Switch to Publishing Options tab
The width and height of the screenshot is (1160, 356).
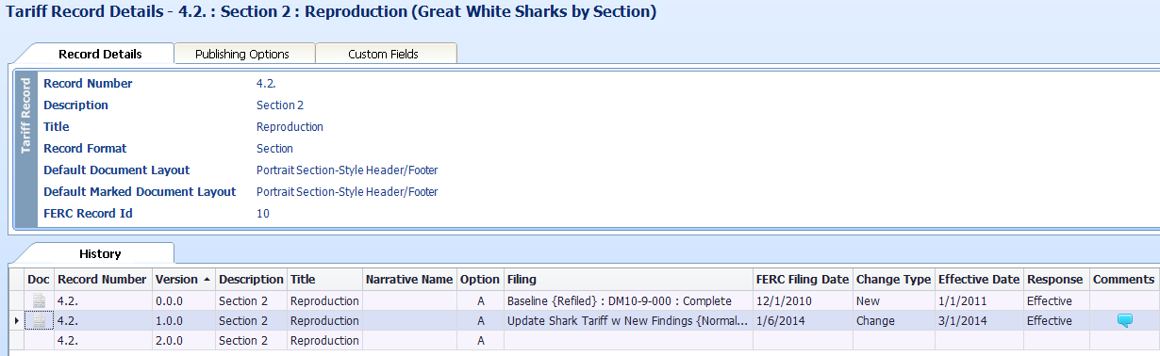pos(242,54)
